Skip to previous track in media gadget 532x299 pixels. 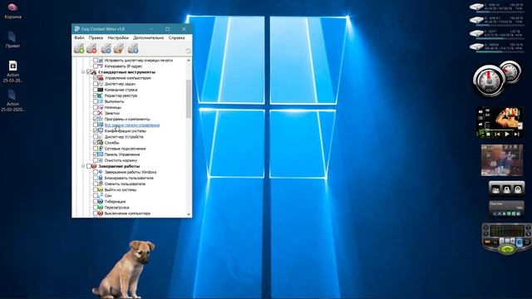[497, 135]
